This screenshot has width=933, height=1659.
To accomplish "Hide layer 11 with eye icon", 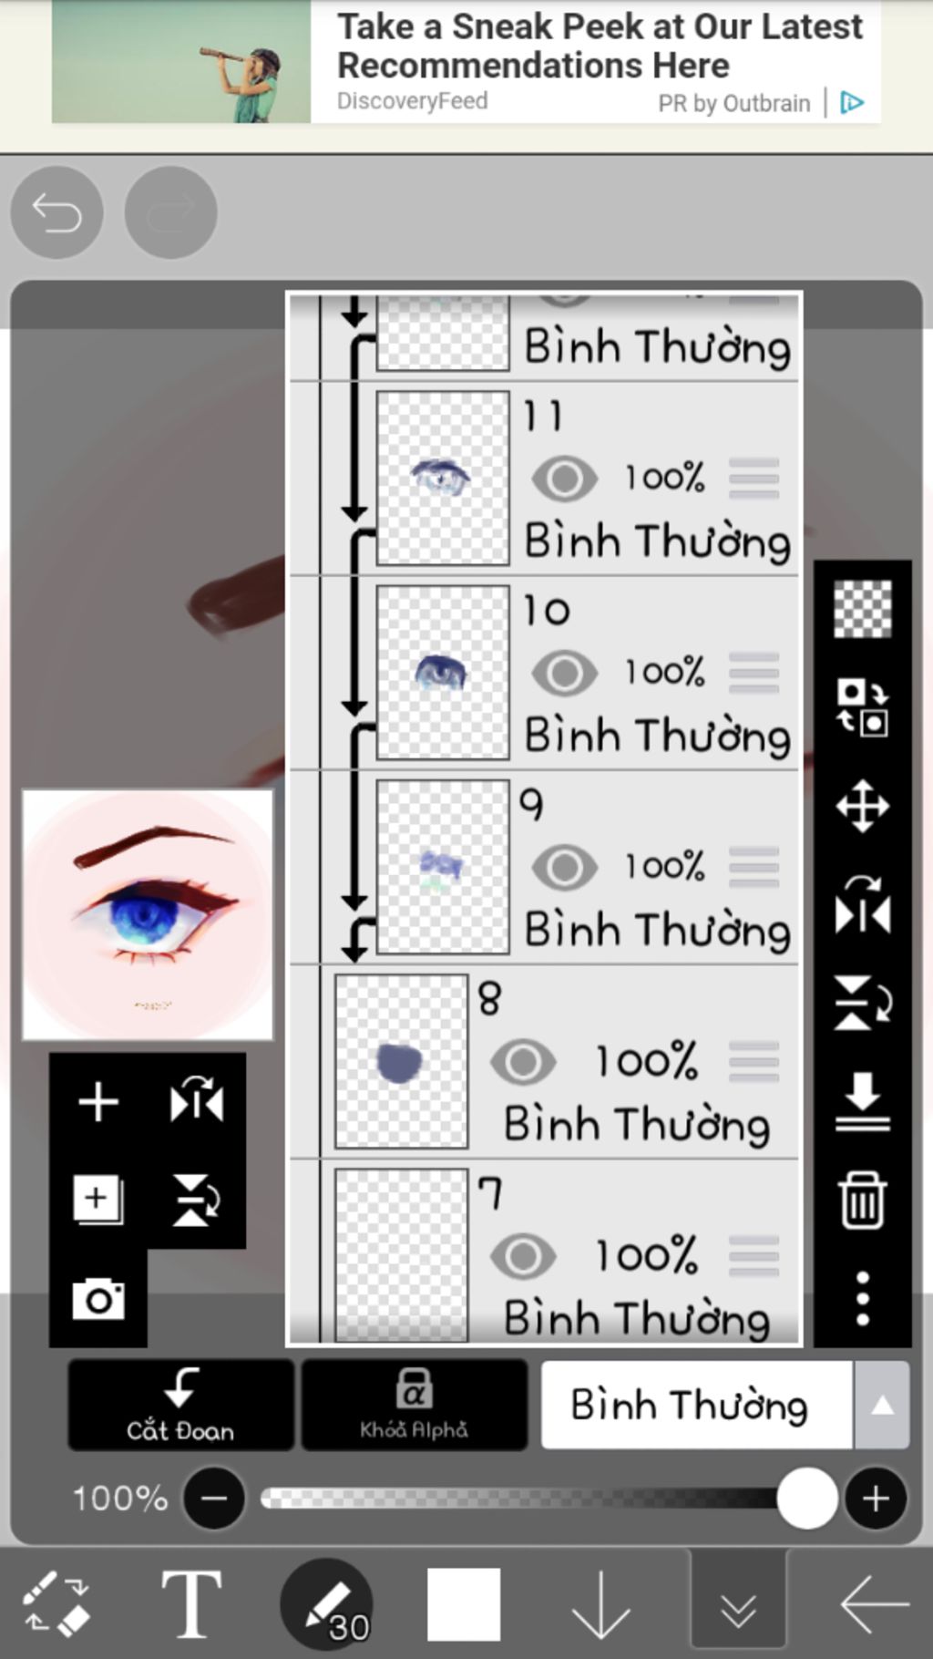I will pos(565,479).
